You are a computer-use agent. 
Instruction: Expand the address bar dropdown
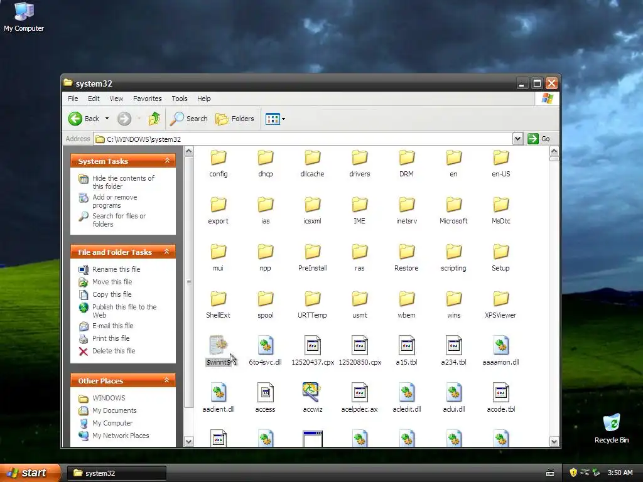point(517,139)
